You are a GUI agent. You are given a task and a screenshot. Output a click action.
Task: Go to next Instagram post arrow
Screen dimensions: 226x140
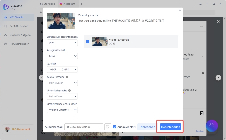[x=218, y=78]
